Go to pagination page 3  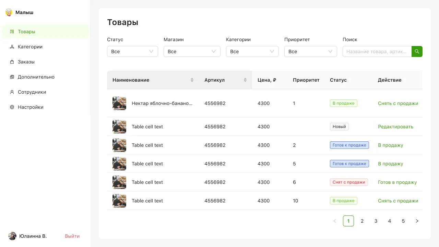376,221
